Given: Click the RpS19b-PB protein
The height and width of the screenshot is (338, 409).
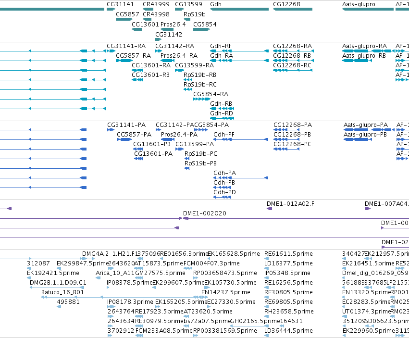Looking at the screenshot, I should 187,168.
